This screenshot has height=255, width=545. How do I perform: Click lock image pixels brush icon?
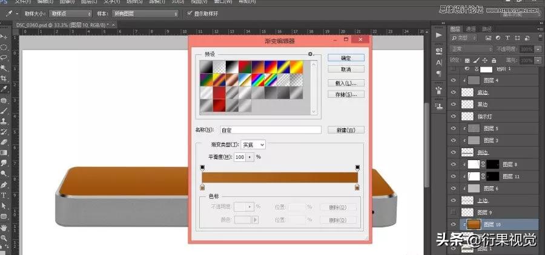[x=476, y=60]
